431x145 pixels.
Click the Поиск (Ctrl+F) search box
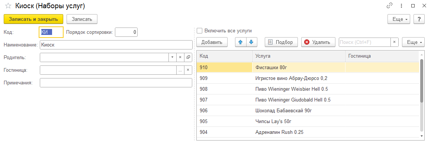point(365,42)
